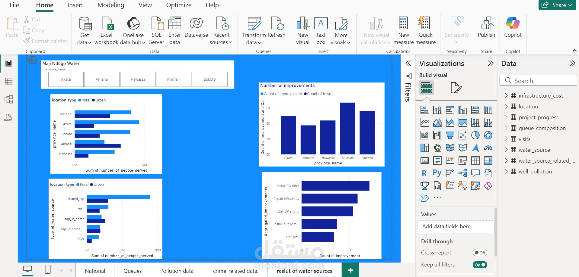Go to the Queues page tab
This screenshot has height=277, width=579.
[x=133, y=271]
